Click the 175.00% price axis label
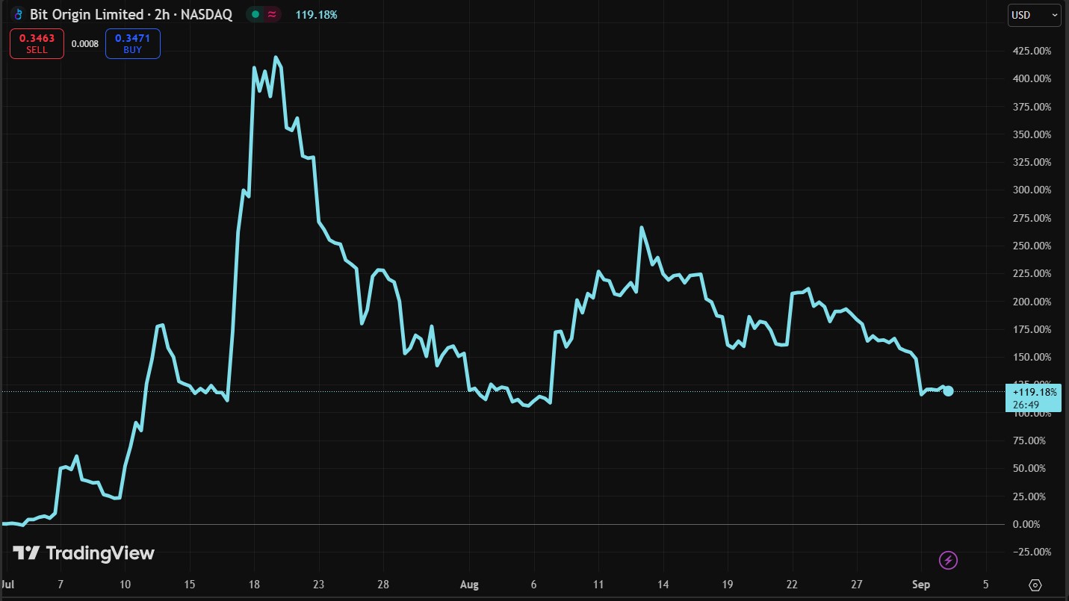This screenshot has height=601, width=1069. click(1032, 329)
